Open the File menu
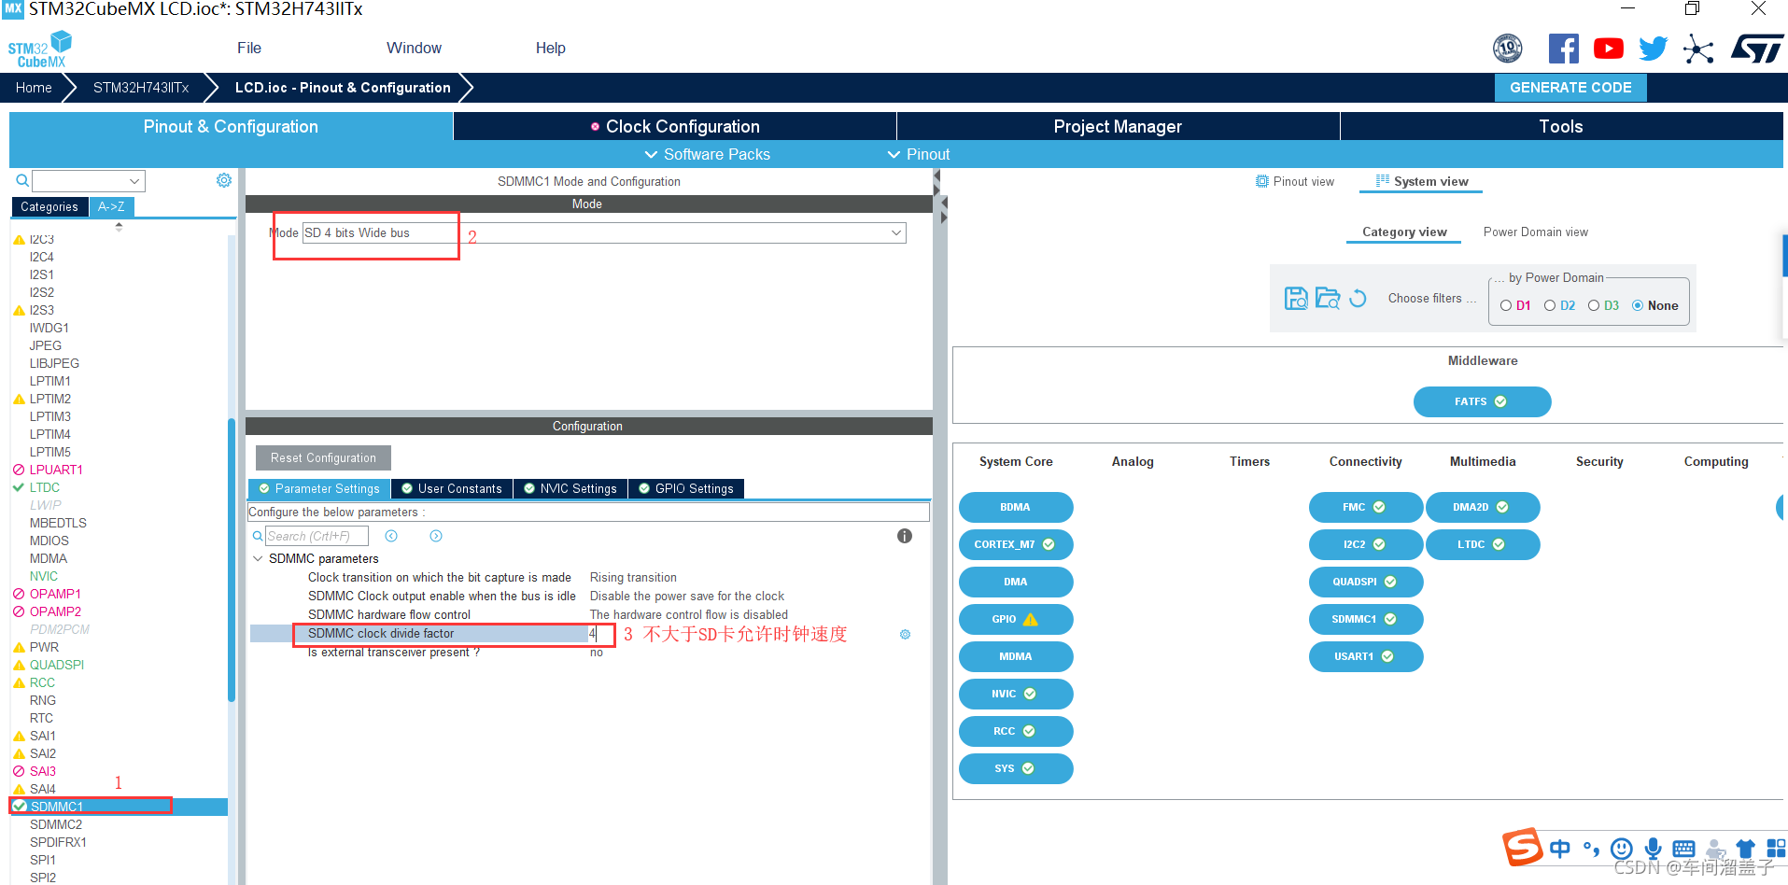 (x=249, y=48)
